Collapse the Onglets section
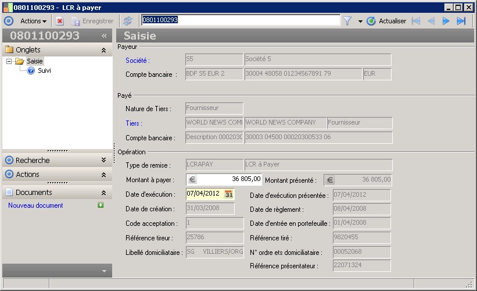The width and height of the screenshot is (477, 291). click(x=103, y=50)
